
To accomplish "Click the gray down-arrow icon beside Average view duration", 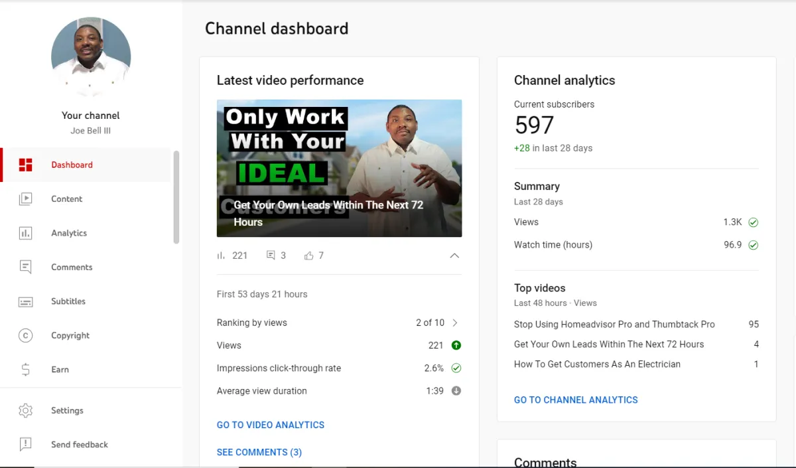I will point(456,391).
